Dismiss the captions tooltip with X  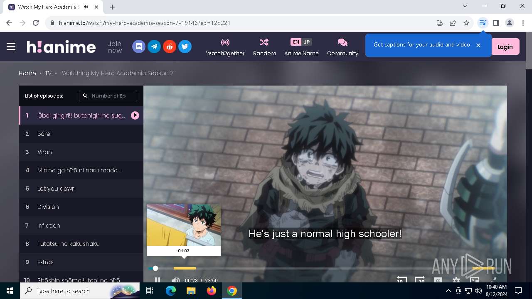478,45
